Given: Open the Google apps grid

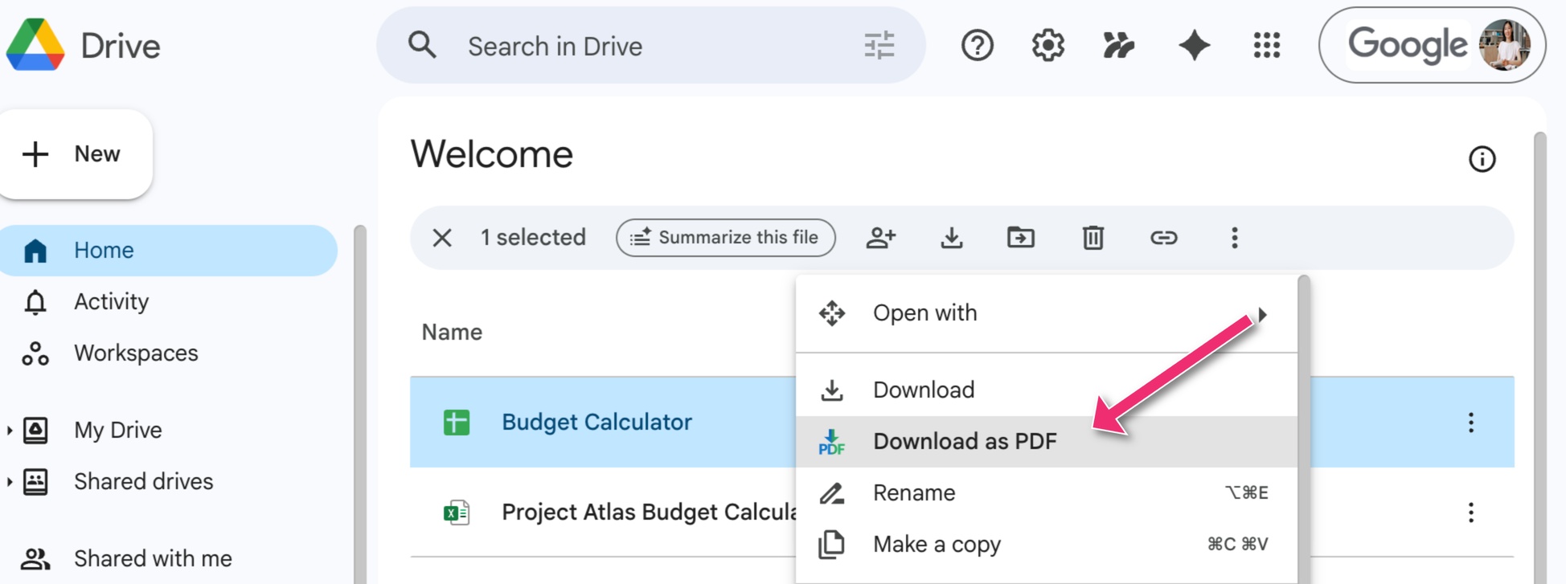Looking at the screenshot, I should (1266, 46).
